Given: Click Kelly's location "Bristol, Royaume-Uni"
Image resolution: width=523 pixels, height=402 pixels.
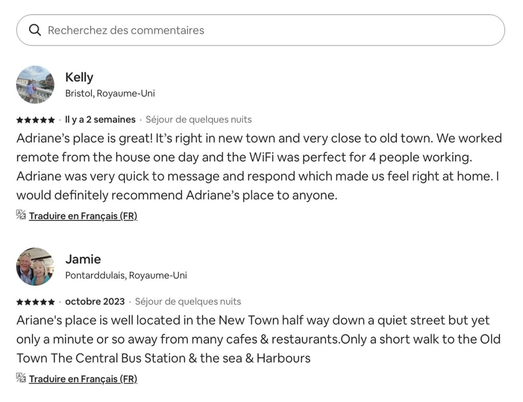Looking at the screenshot, I should 110,93.
